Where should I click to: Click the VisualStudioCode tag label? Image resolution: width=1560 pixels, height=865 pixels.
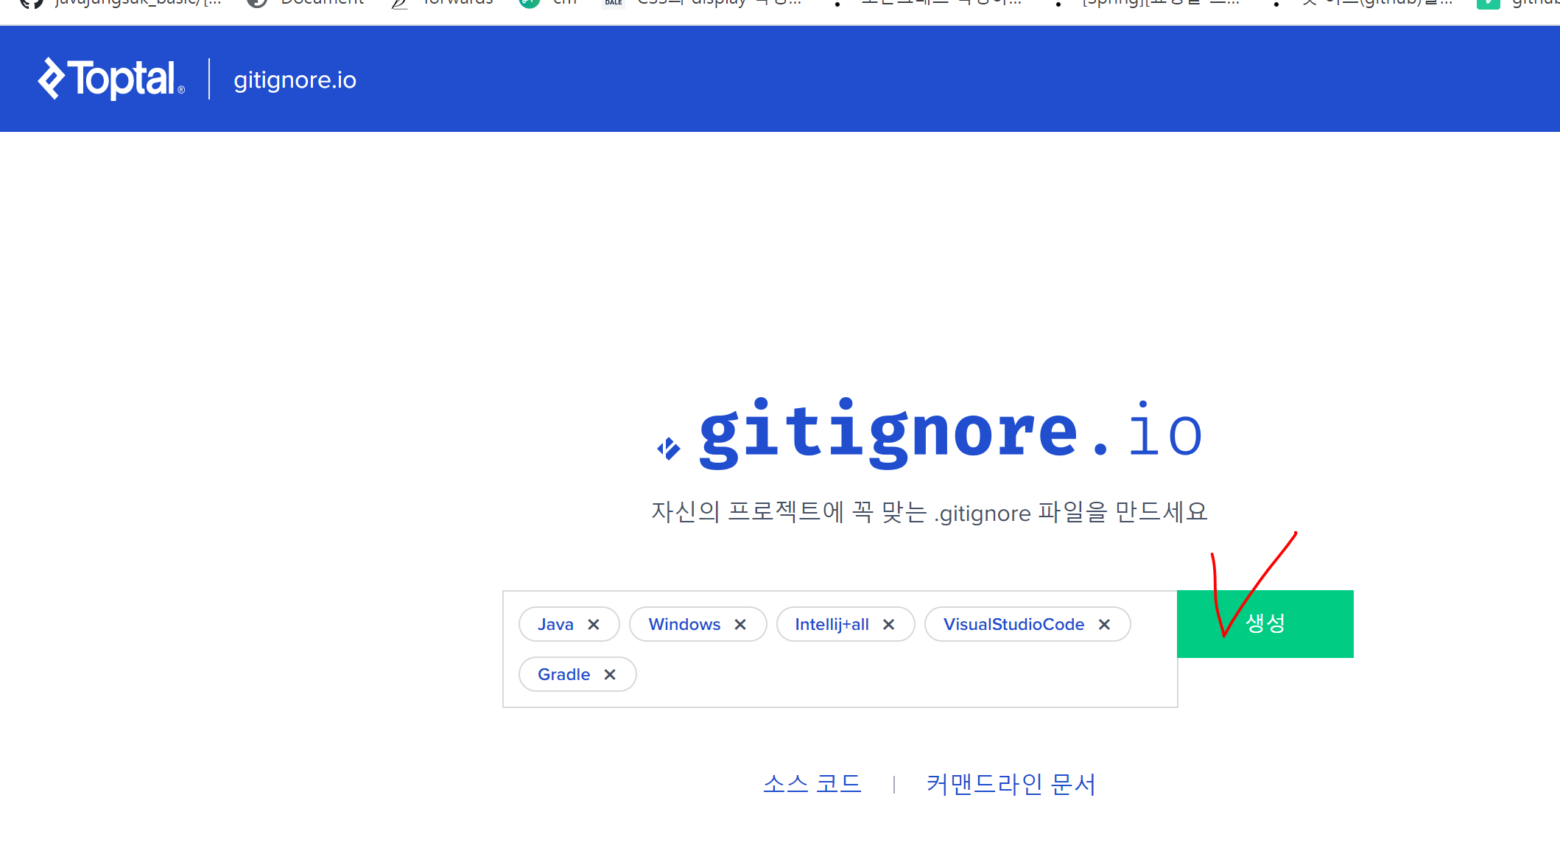click(x=1013, y=625)
